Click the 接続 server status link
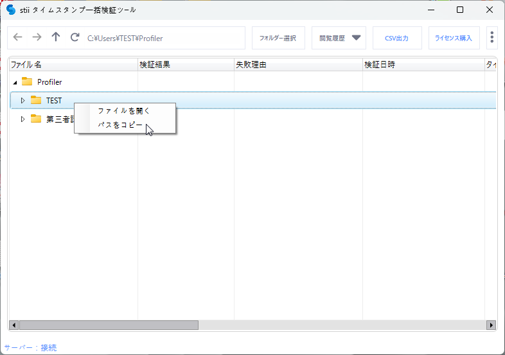Image resolution: width=505 pixels, height=355 pixels. click(x=49, y=347)
